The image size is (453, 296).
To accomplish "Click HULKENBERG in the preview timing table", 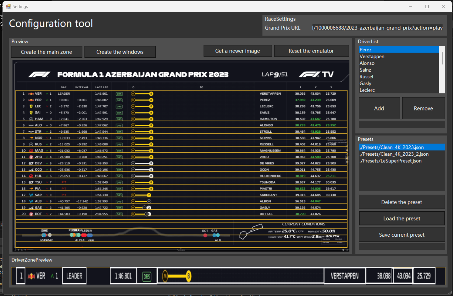I will 271,176.
